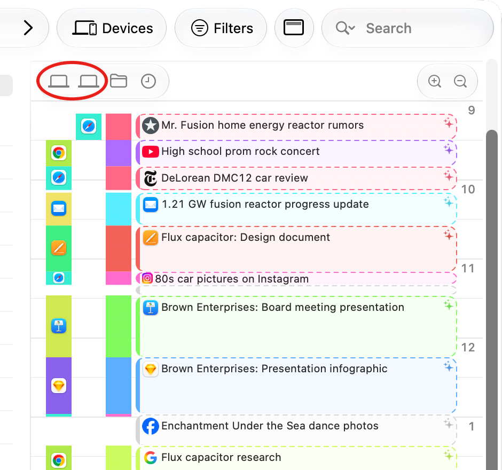Click blue project block beside Presentation infographic
This screenshot has width=502, height=470.
coord(119,386)
